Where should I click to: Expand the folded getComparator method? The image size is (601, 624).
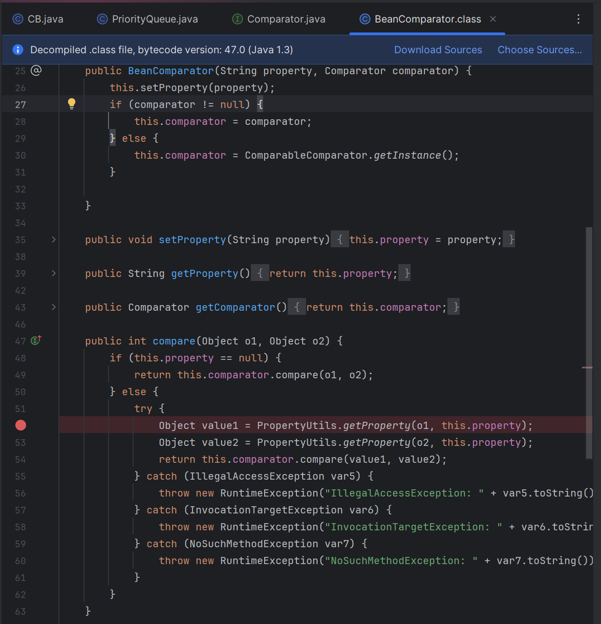point(54,307)
